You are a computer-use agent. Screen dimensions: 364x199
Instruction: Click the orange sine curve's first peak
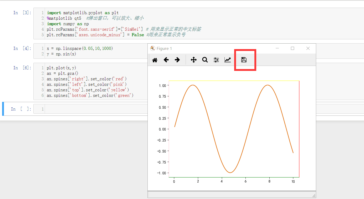pos(193,85)
